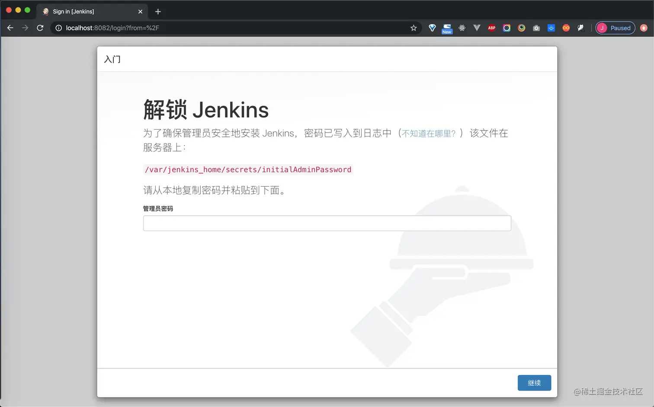The image size is (654, 407).
Task: Open the blue download-arrow extension
Action: coord(551,28)
